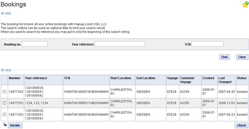249x129 pixels.
Task: Collapse results table via lower HIDE icon
Action: pyautogui.click(x=2, y=70)
